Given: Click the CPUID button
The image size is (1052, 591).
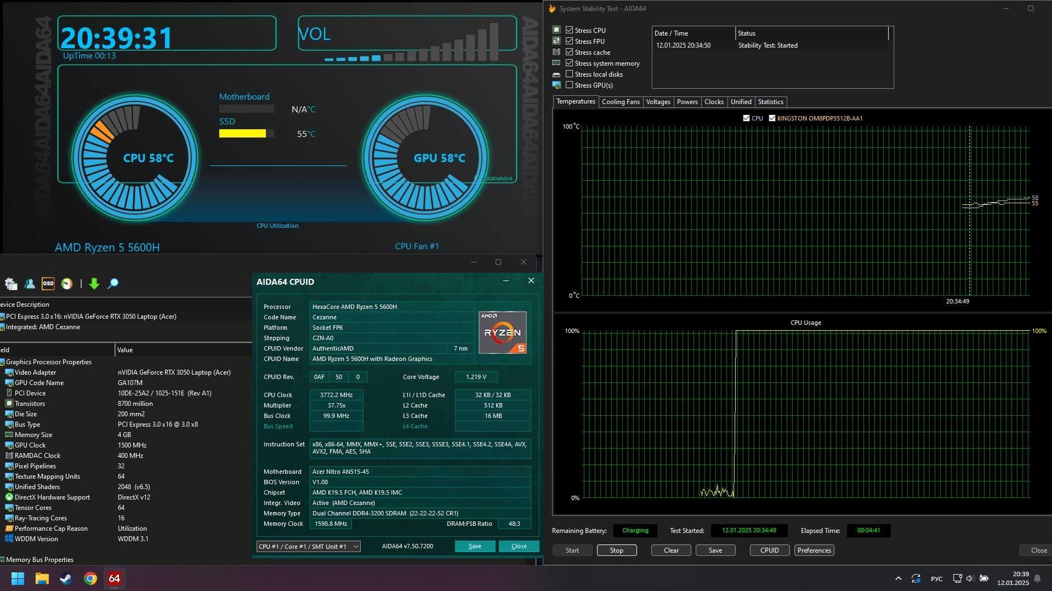Looking at the screenshot, I should [x=770, y=550].
